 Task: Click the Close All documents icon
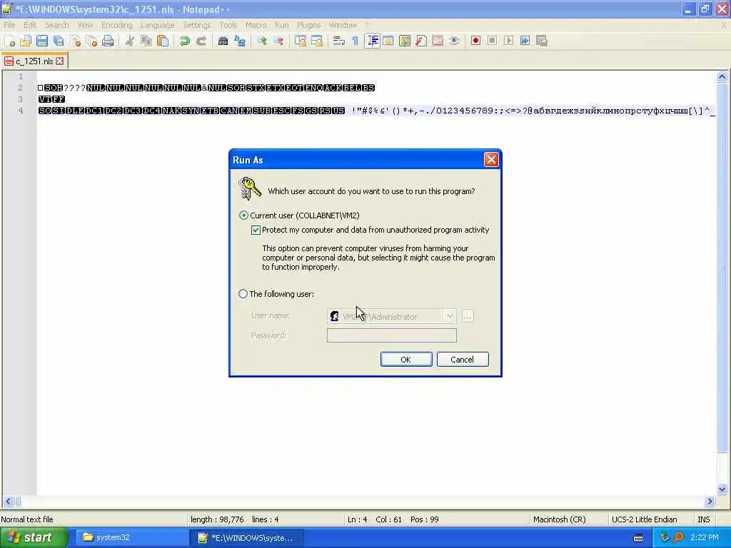(91, 41)
